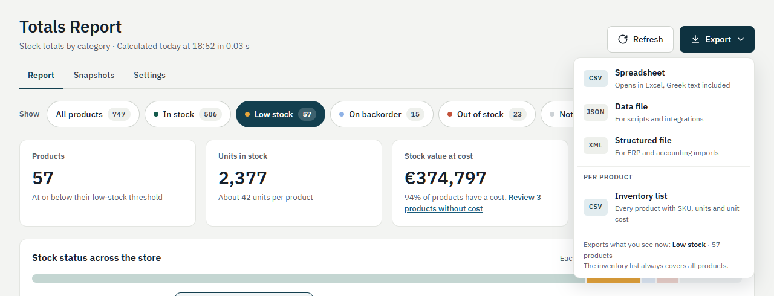Screen dimensions: 774x296
Task: Toggle the Low stock filter chip
Action: click(281, 114)
